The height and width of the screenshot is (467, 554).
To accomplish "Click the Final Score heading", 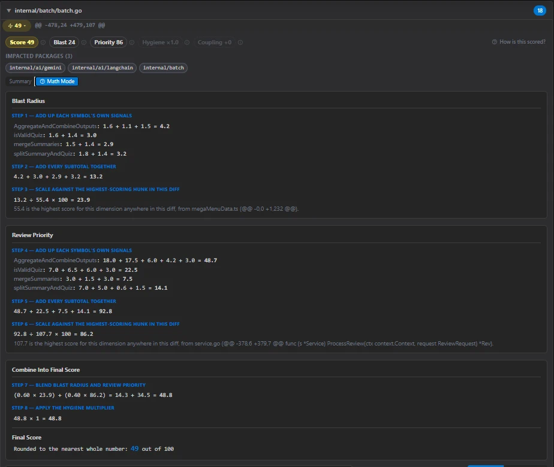I will click(26, 438).
